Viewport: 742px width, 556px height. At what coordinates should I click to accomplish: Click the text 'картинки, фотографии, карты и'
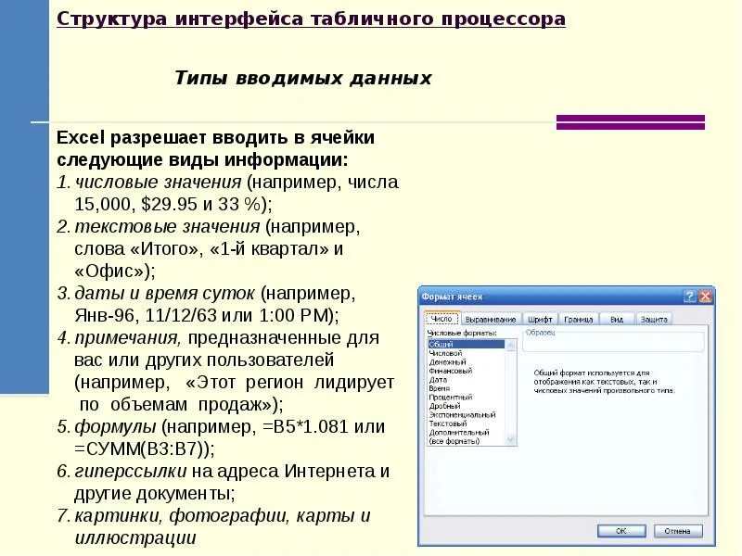click(223, 515)
